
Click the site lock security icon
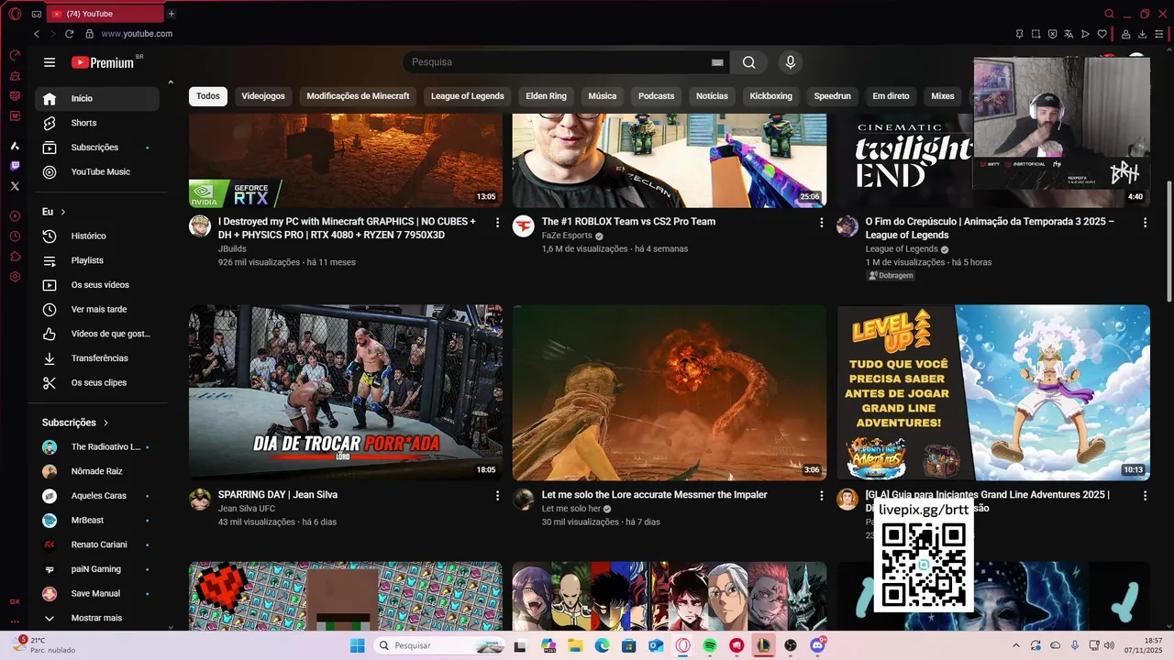89,34
